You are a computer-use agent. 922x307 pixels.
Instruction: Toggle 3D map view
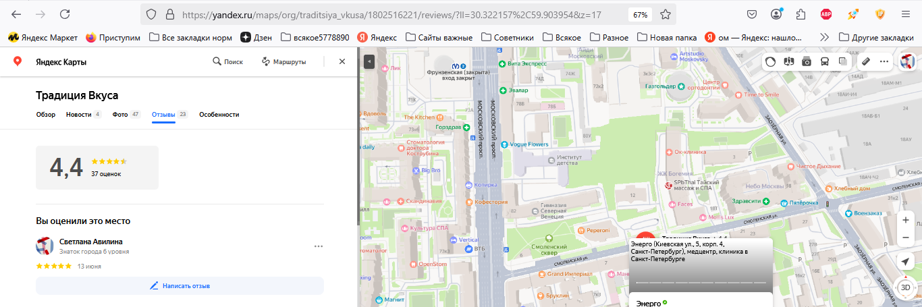point(905,287)
